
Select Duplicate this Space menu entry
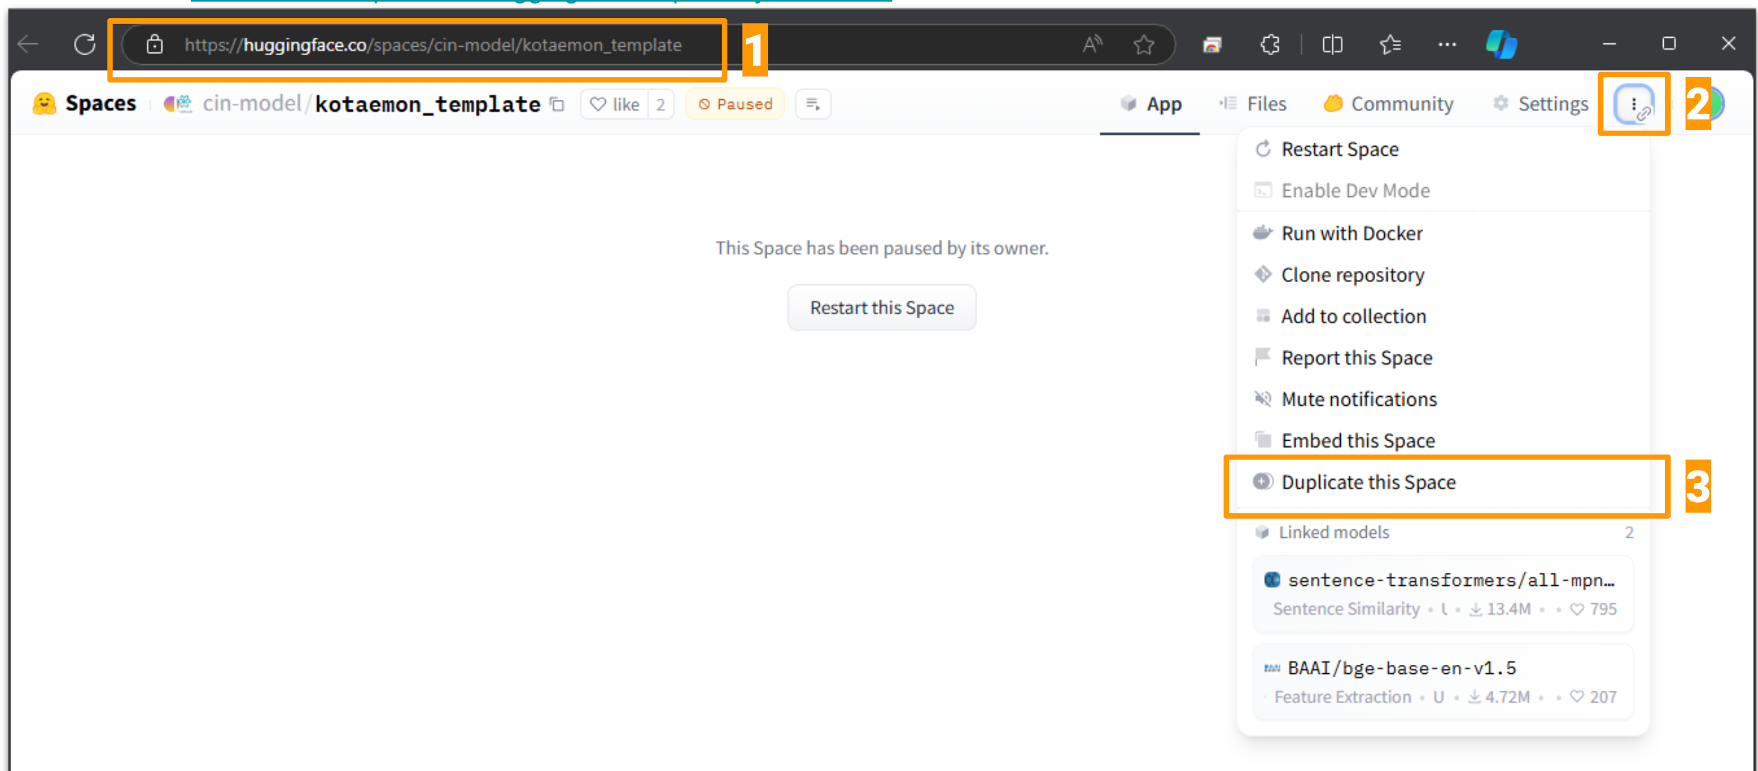tap(1367, 482)
